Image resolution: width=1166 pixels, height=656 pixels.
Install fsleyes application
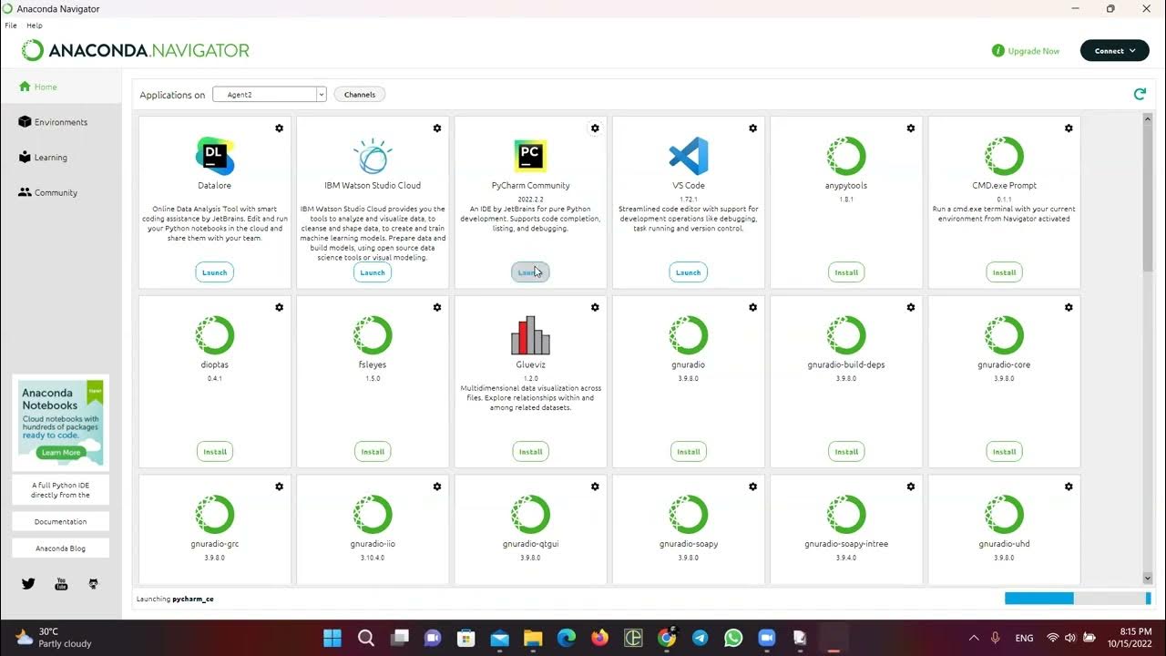(373, 451)
